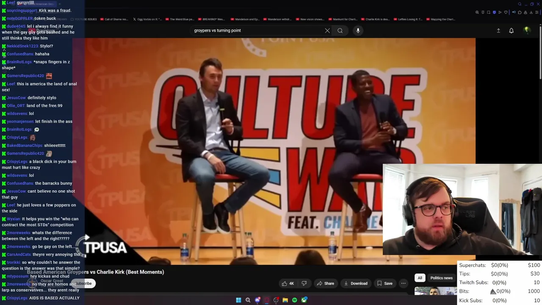Clear the YouTube search box with X
Viewport: 542px width, 305px height.
click(x=327, y=30)
